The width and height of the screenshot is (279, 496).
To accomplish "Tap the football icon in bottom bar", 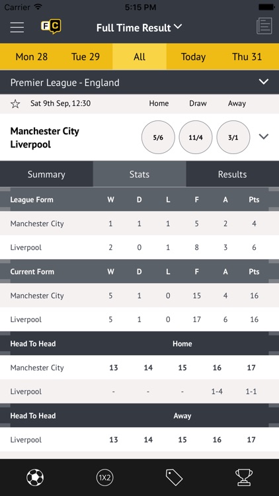I will [x=35, y=477].
